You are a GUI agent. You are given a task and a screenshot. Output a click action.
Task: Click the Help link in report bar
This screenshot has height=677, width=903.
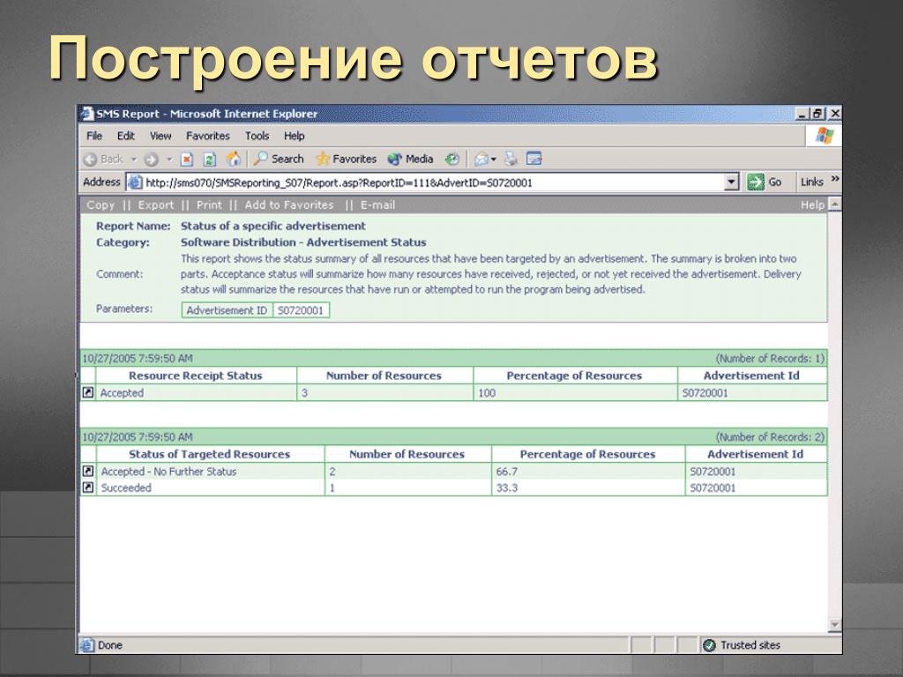click(x=812, y=205)
